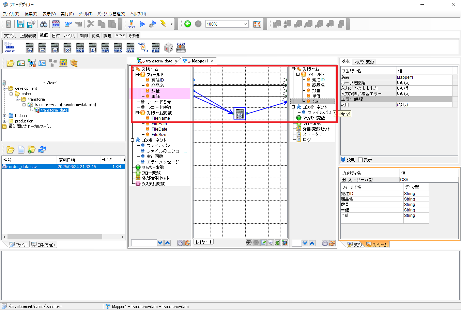Open the マッパー変数 properties tab
The image size is (461, 310).
[x=364, y=62]
